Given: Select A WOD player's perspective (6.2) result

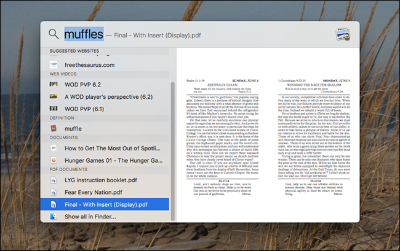Looking at the screenshot, I should tap(105, 96).
